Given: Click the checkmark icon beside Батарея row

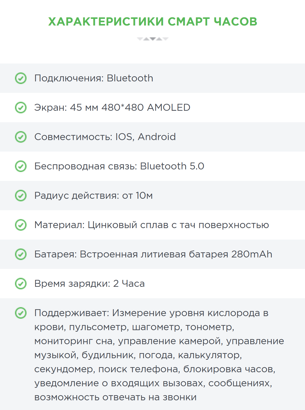Looking at the screenshot, I should [x=21, y=254].
